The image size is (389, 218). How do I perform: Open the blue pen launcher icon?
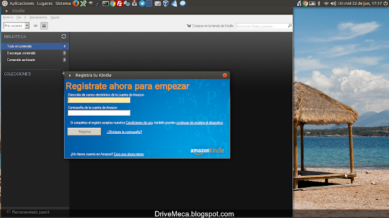[98, 4]
